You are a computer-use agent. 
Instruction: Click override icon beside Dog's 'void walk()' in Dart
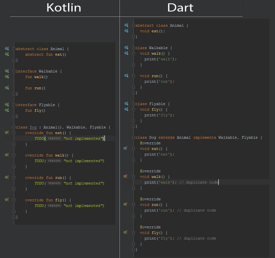(125, 176)
